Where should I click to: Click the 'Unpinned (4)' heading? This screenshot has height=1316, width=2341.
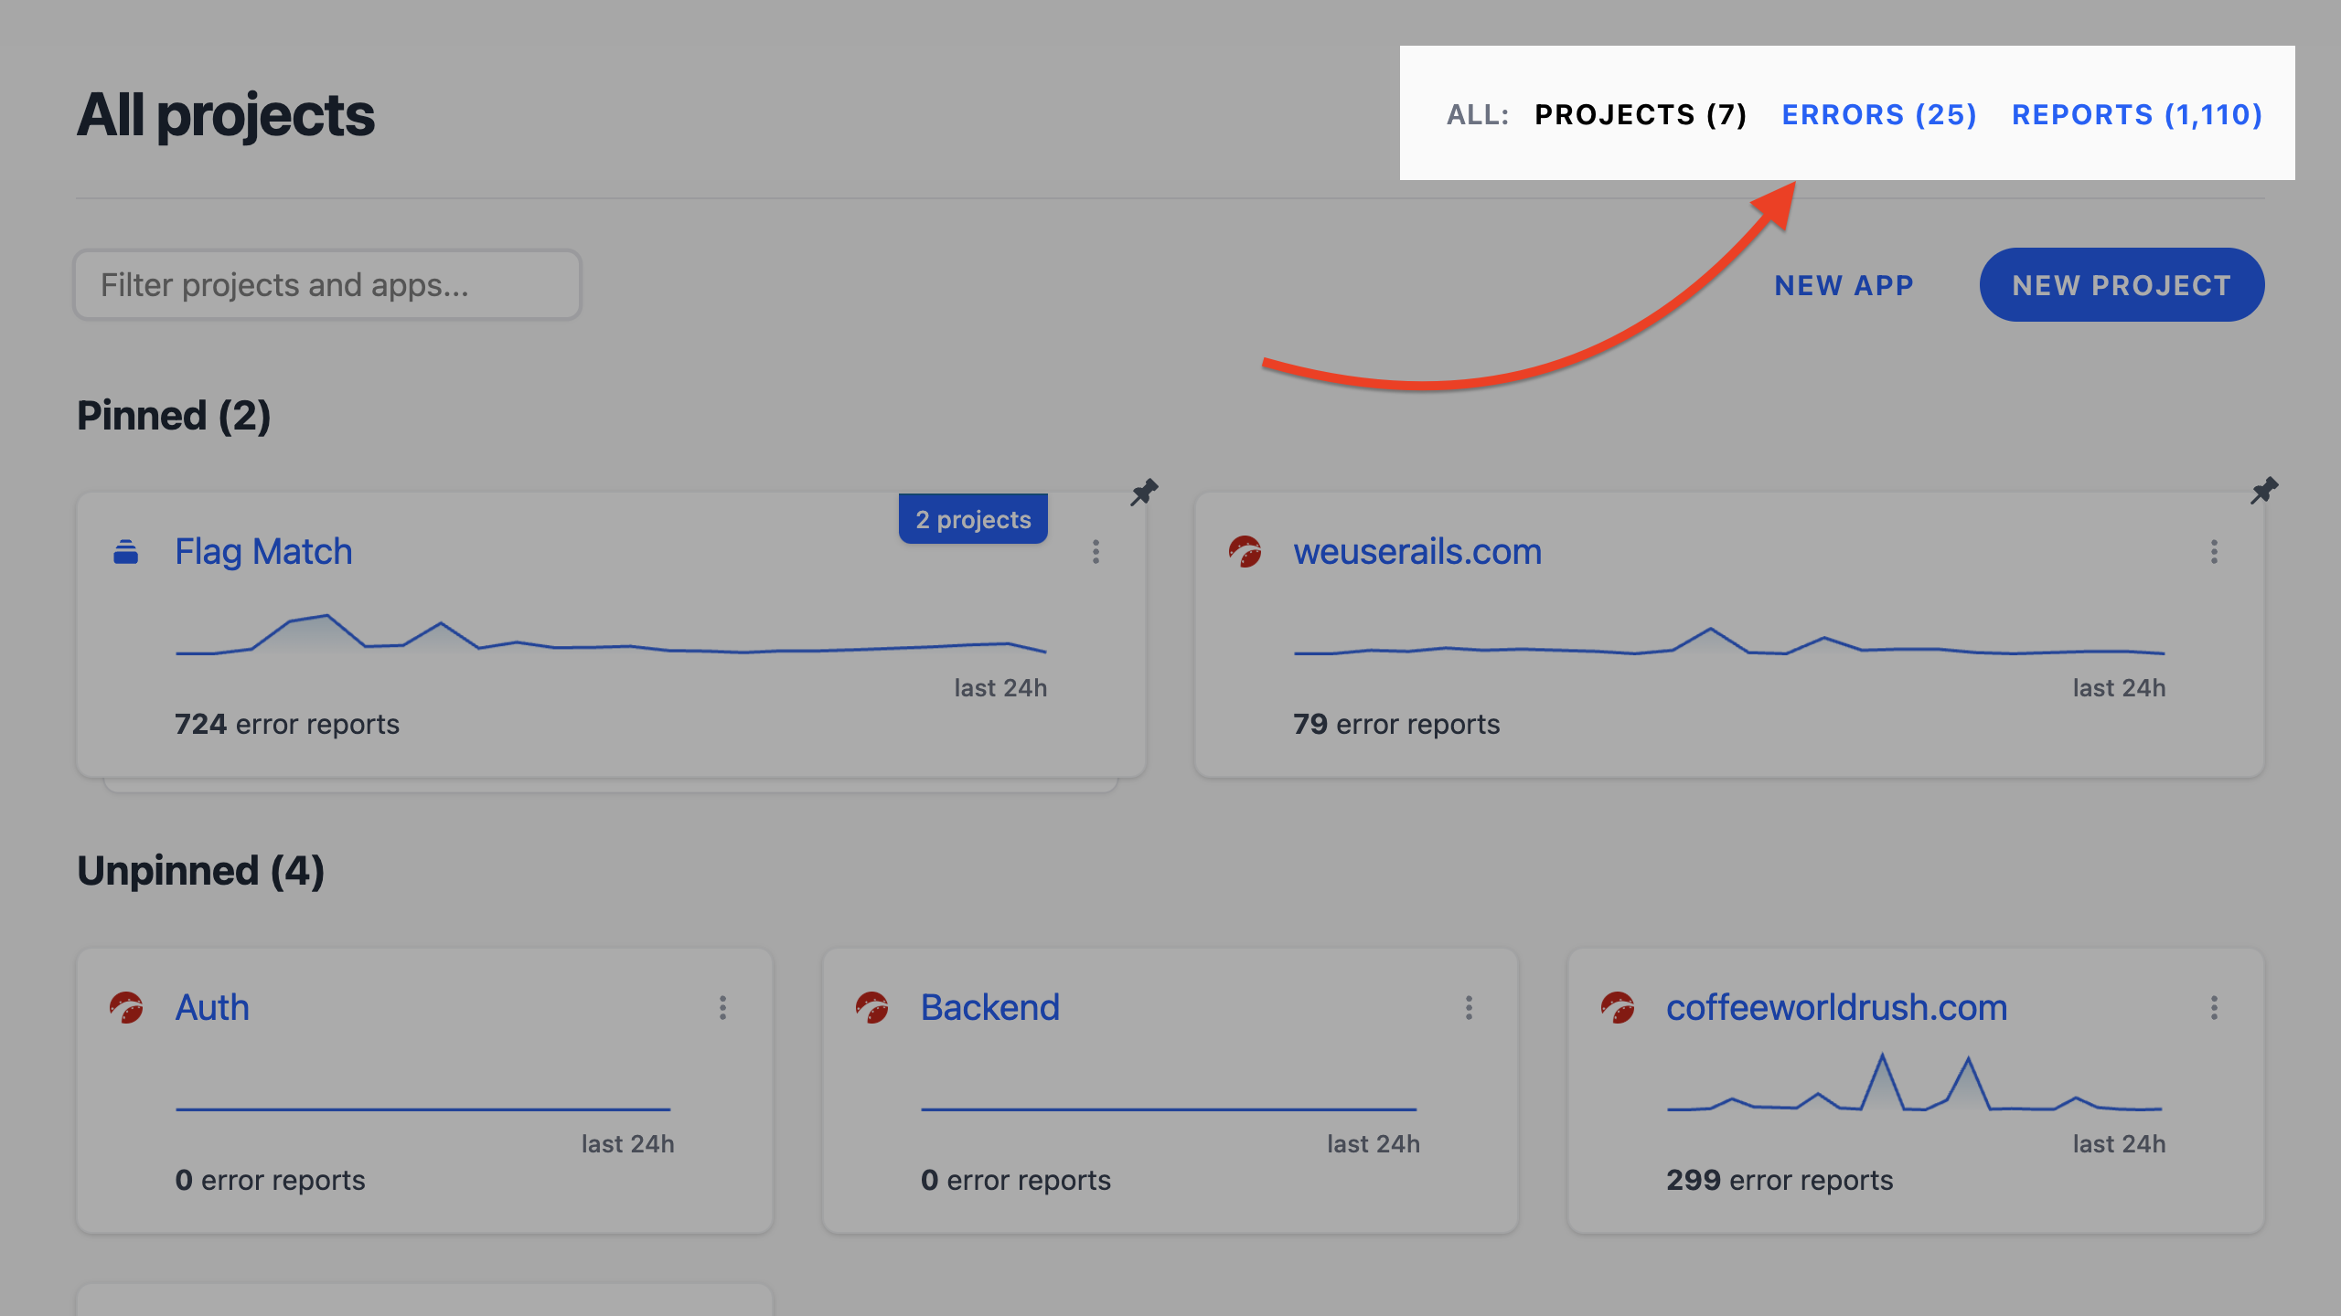coord(201,871)
